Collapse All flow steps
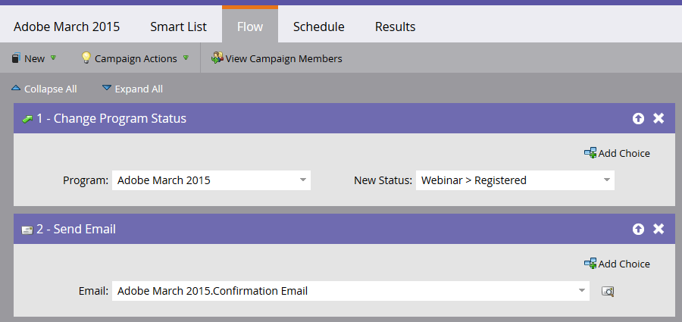 click(x=44, y=89)
